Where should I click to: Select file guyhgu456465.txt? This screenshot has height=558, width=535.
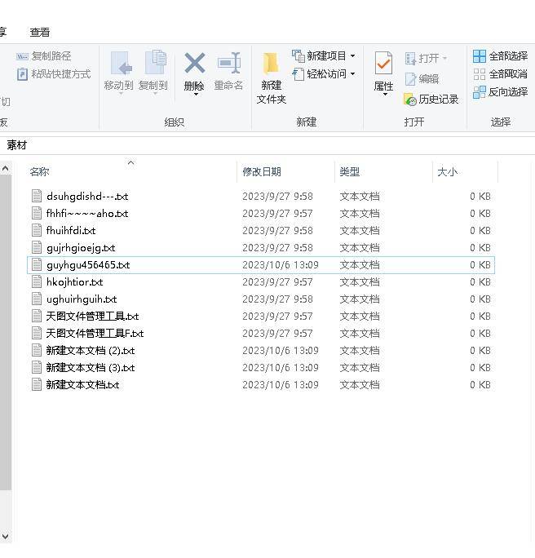[261, 265]
